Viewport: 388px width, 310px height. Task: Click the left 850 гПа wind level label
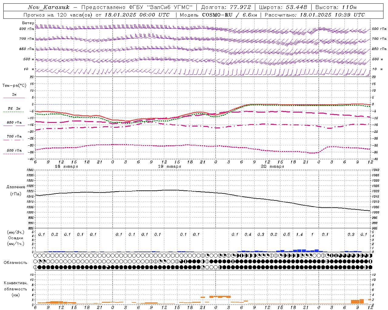(27, 49)
